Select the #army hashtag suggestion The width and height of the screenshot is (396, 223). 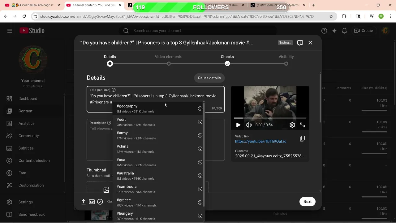click(158, 135)
